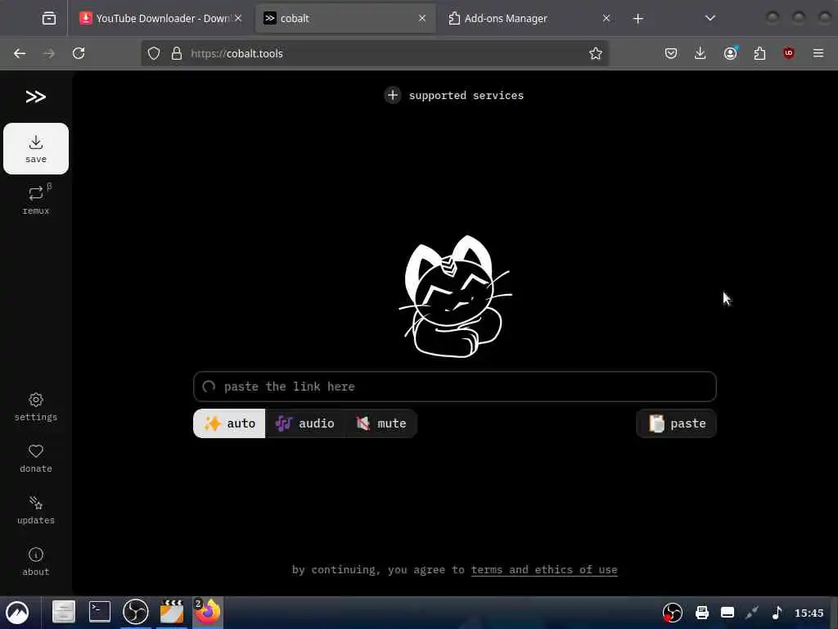The height and width of the screenshot is (629, 838).
Task: Open the Firefox account menu
Action: coord(730,53)
